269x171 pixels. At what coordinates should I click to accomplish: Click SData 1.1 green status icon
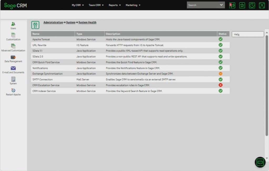pos(220,51)
